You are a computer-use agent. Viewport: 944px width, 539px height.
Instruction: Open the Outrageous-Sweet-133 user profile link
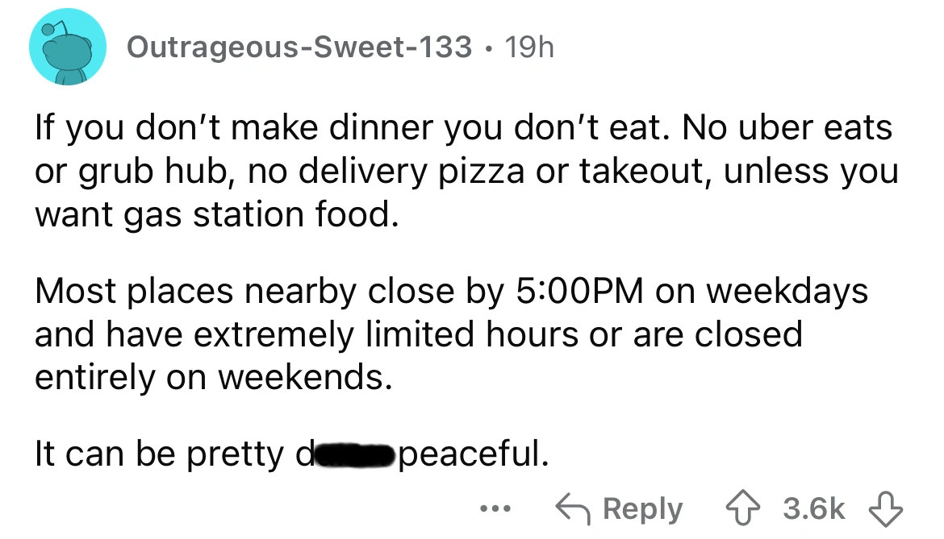coord(300,48)
